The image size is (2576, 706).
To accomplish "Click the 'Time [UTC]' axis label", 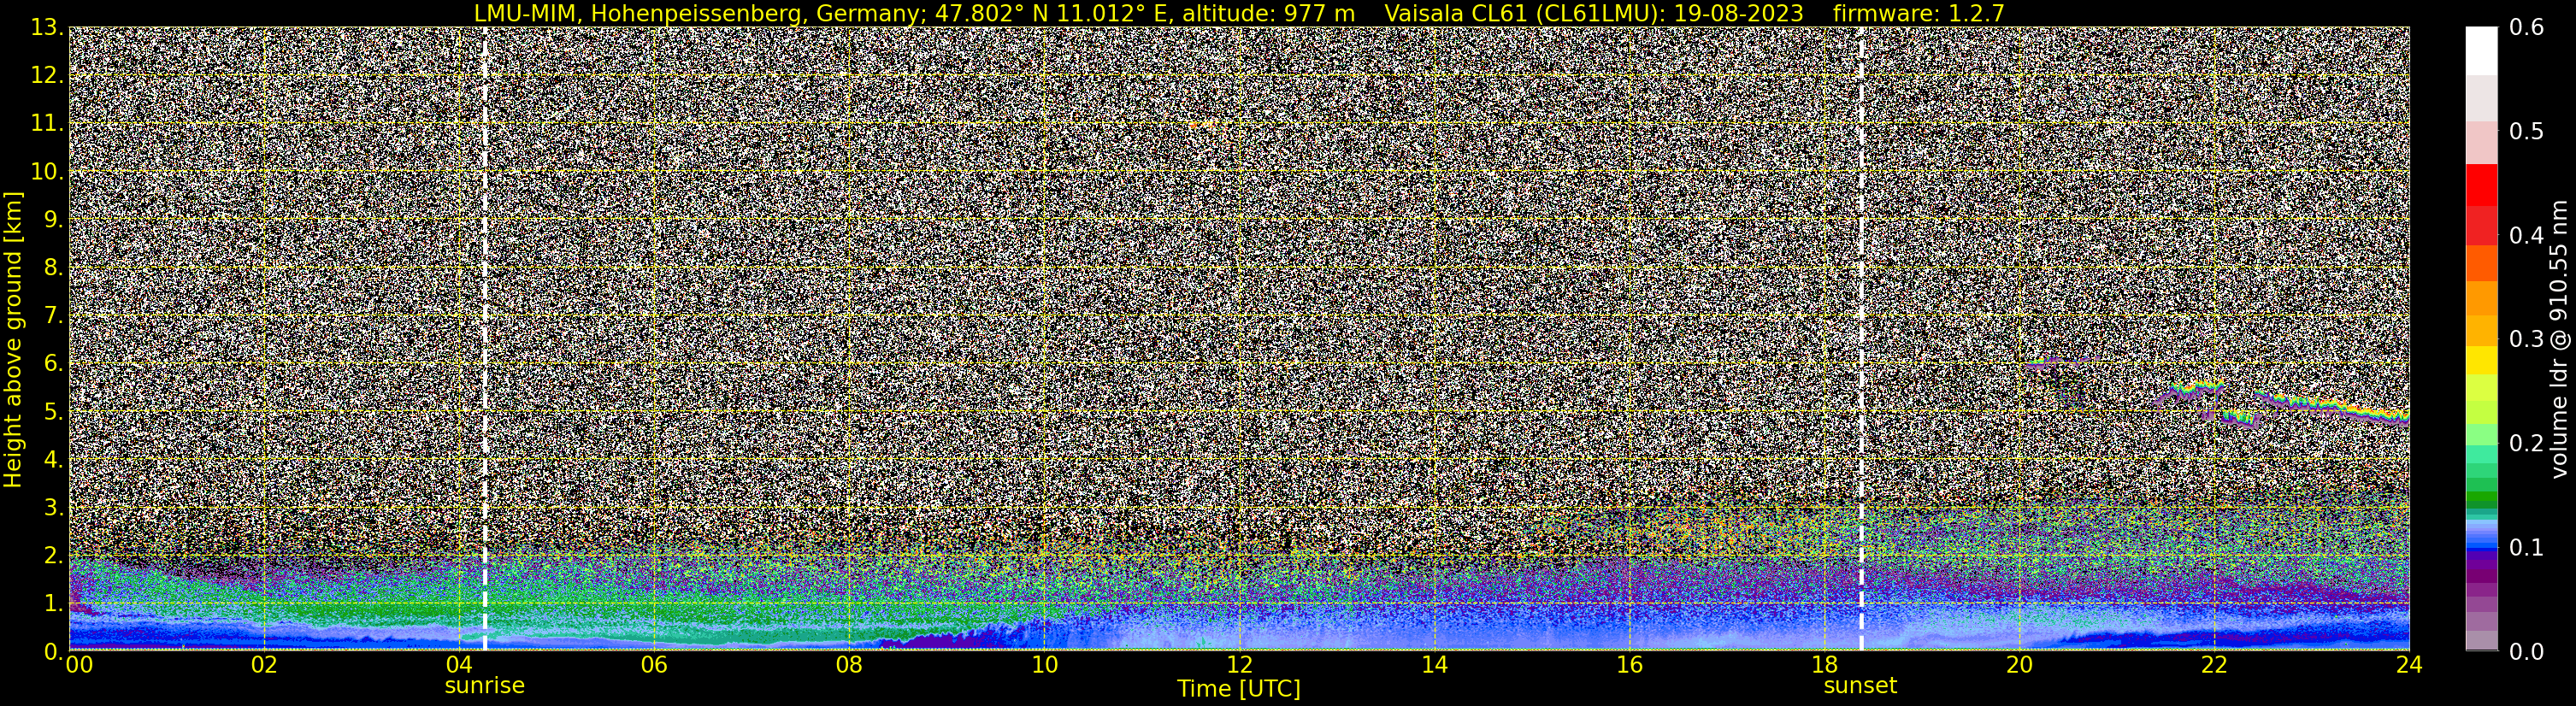I will coord(1239,689).
